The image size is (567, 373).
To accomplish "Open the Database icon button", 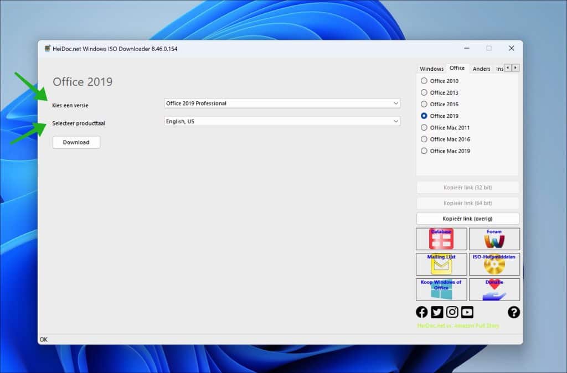I will [x=441, y=239].
